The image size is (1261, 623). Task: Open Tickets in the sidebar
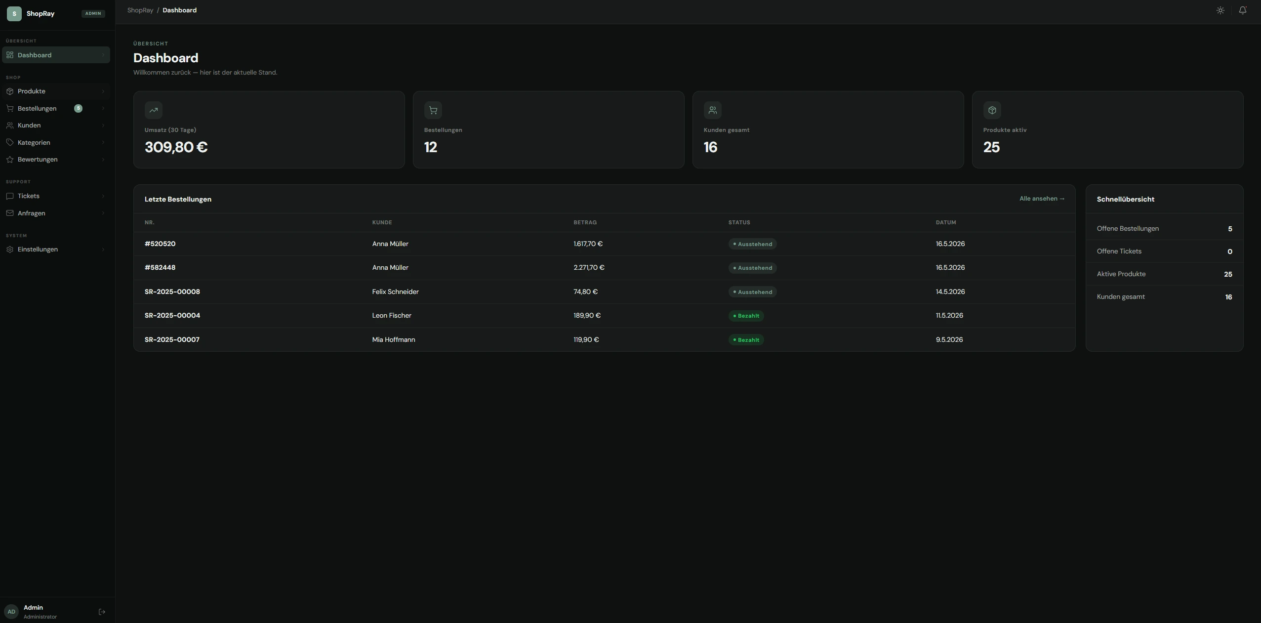click(x=56, y=196)
